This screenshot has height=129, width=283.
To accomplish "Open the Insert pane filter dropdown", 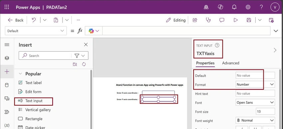I will click(80, 56).
